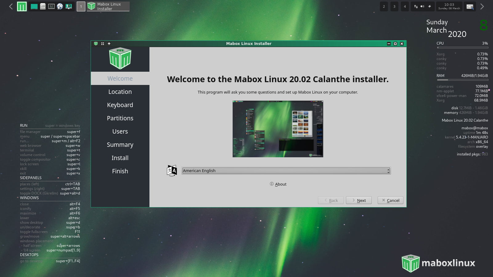The width and height of the screenshot is (493, 277).
Task: Open the volume control in tray
Action: click(422, 6)
